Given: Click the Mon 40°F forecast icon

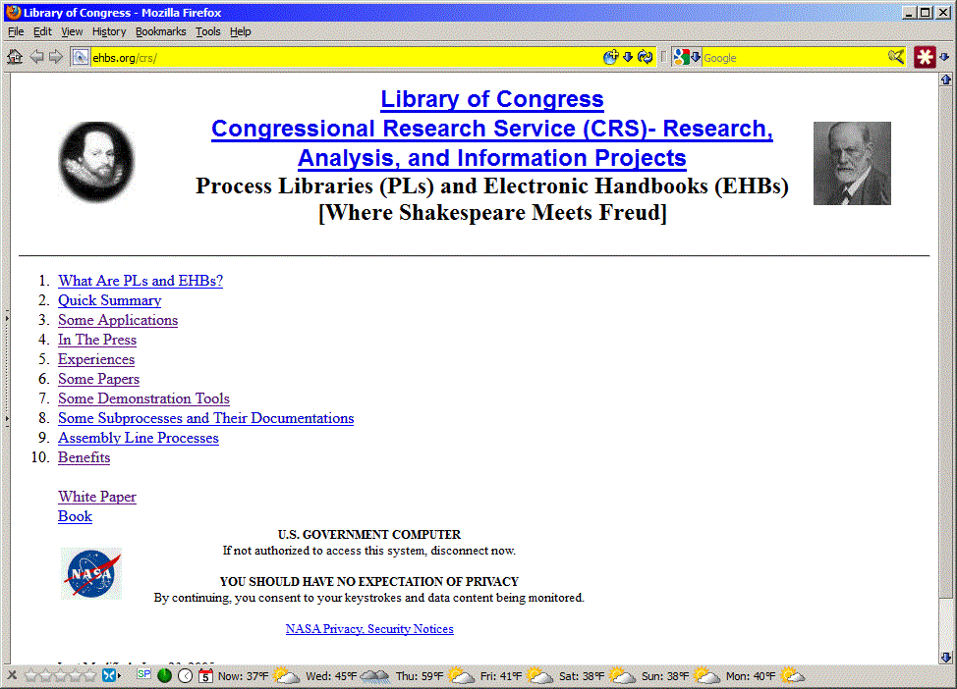Looking at the screenshot, I should click(x=792, y=675).
